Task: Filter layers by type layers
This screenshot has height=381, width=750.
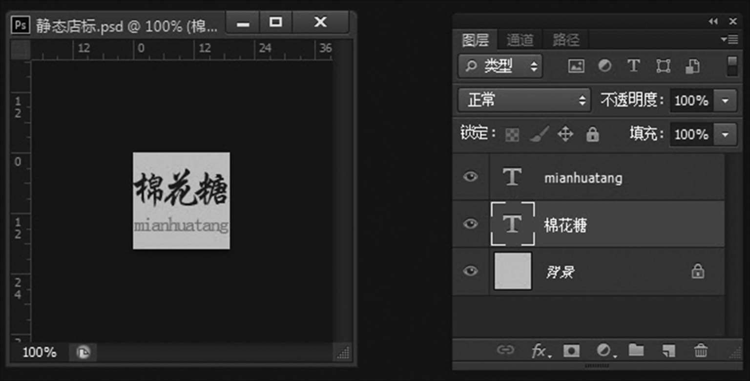Action: [633, 66]
